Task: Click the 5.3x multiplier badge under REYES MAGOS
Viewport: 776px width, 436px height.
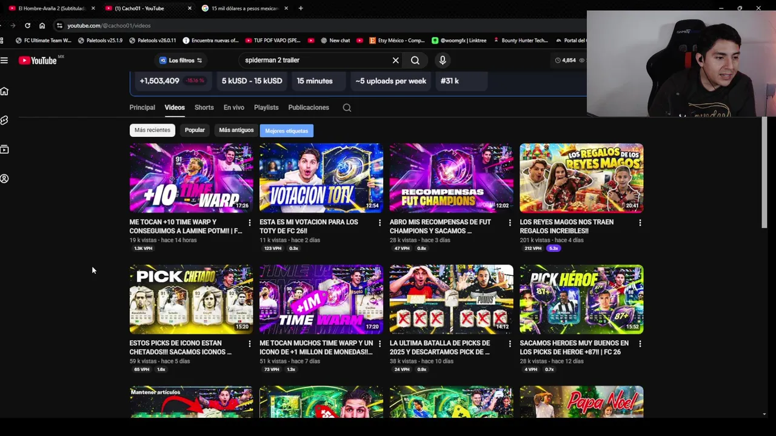Action: tap(554, 248)
